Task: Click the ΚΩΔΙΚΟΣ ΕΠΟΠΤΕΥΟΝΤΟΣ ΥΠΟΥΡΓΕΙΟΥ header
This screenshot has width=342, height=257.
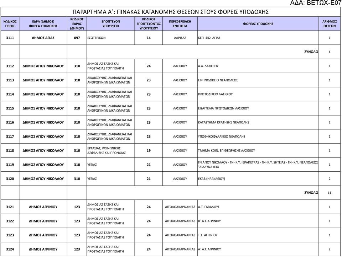Action: pyautogui.click(x=149, y=24)
